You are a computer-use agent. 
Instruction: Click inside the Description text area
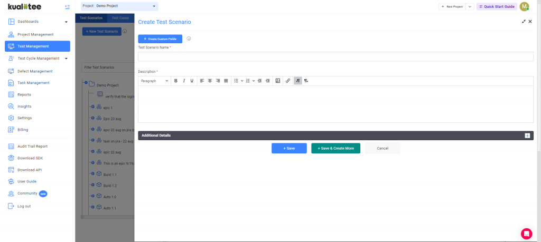point(335,104)
